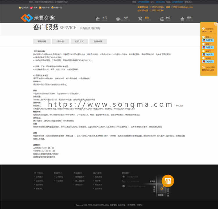Click 付款方式 link in footer

(x=99, y=185)
